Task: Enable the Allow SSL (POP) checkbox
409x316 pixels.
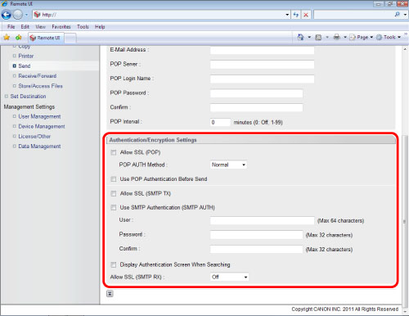Action: (x=114, y=152)
